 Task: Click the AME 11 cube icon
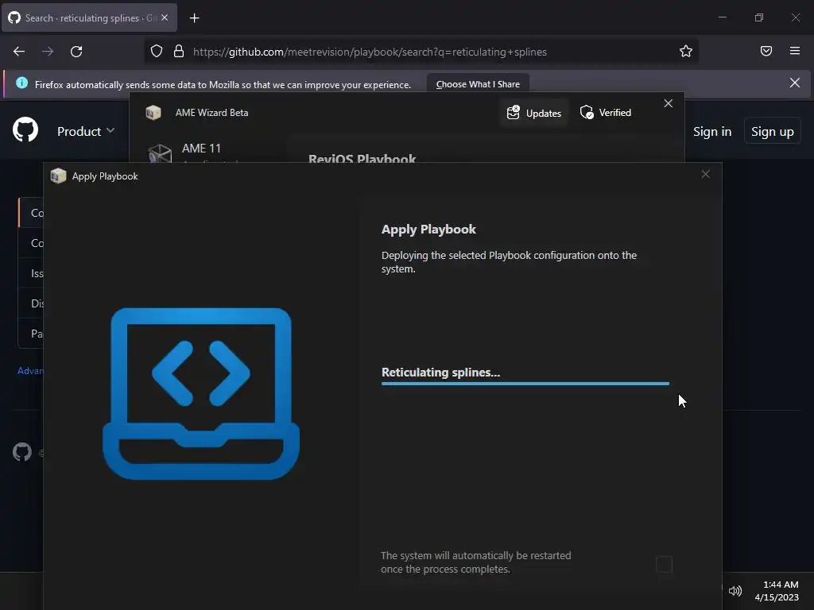click(x=160, y=153)
